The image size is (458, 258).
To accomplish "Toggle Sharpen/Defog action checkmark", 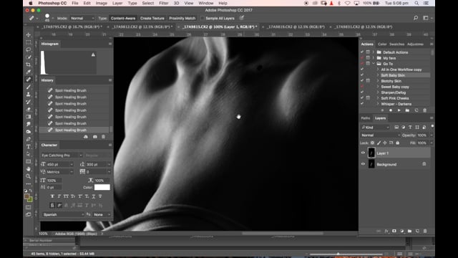I will coord(362,92).
